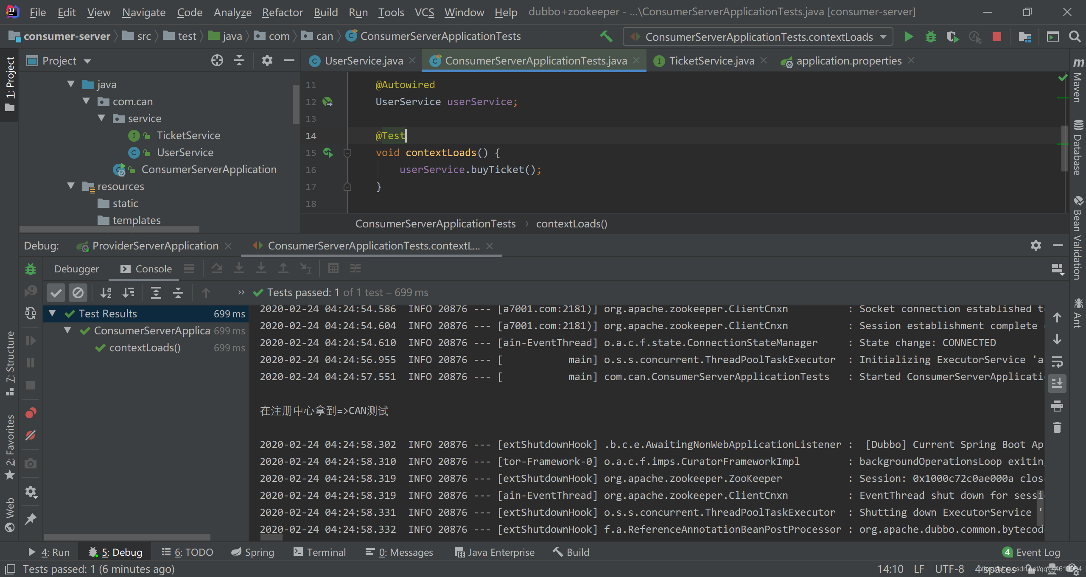Click the Search Everywhere magnifier icon
The height and width of the screenshot is (577, 1086).
click(x=1075, y=37)
